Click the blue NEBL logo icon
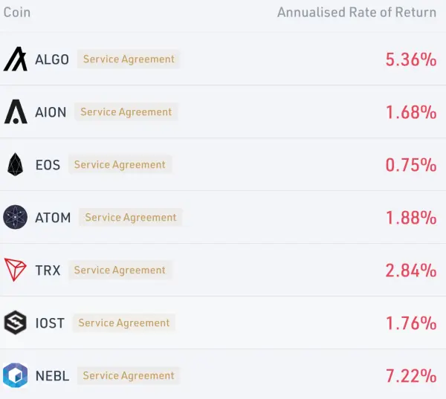This screenshot has height=399, width=446. (16, 375)
